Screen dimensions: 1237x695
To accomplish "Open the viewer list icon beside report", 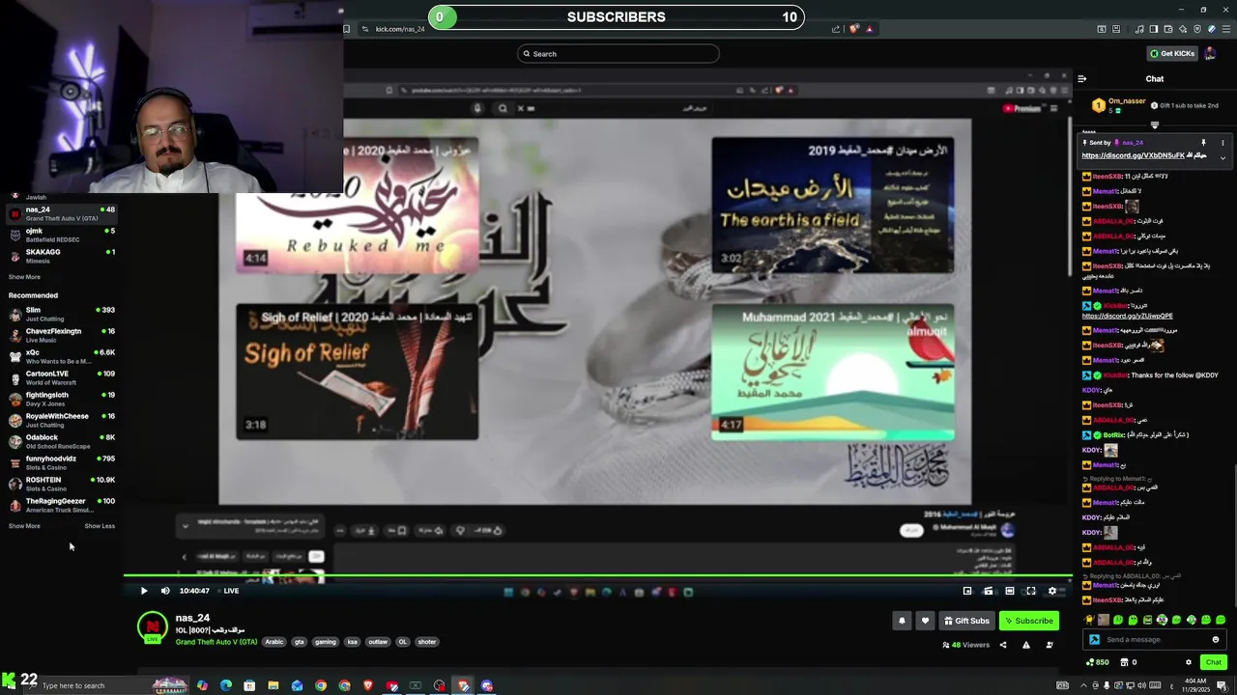I will coord(1050,645).
